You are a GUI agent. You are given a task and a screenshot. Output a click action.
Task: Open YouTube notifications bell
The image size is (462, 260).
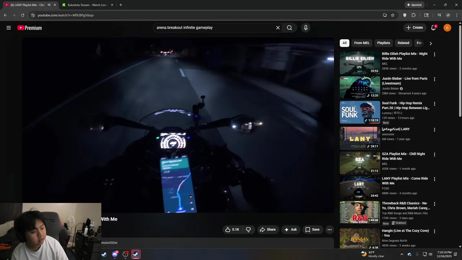(433, 28)
